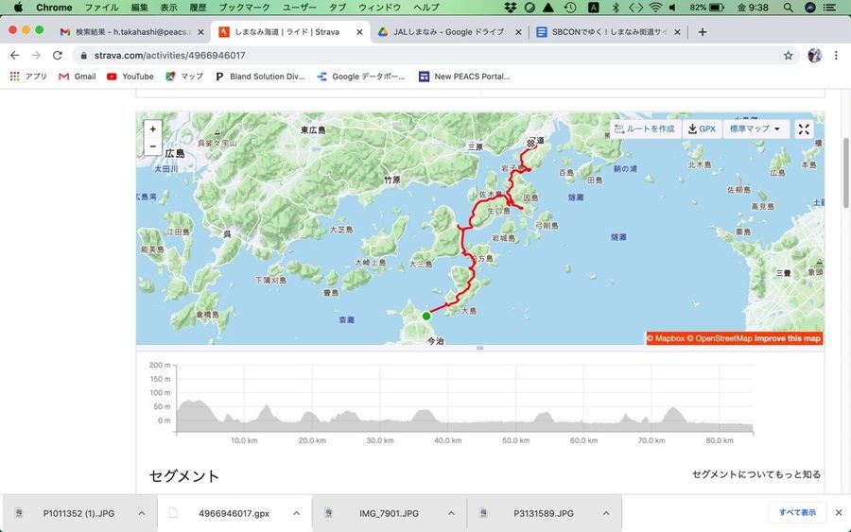
Task: Go back to previous page
Action: coord(14,56)
